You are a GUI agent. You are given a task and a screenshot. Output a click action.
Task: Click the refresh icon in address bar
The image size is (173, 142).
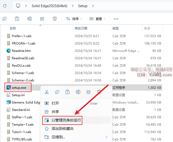[5, 6]
